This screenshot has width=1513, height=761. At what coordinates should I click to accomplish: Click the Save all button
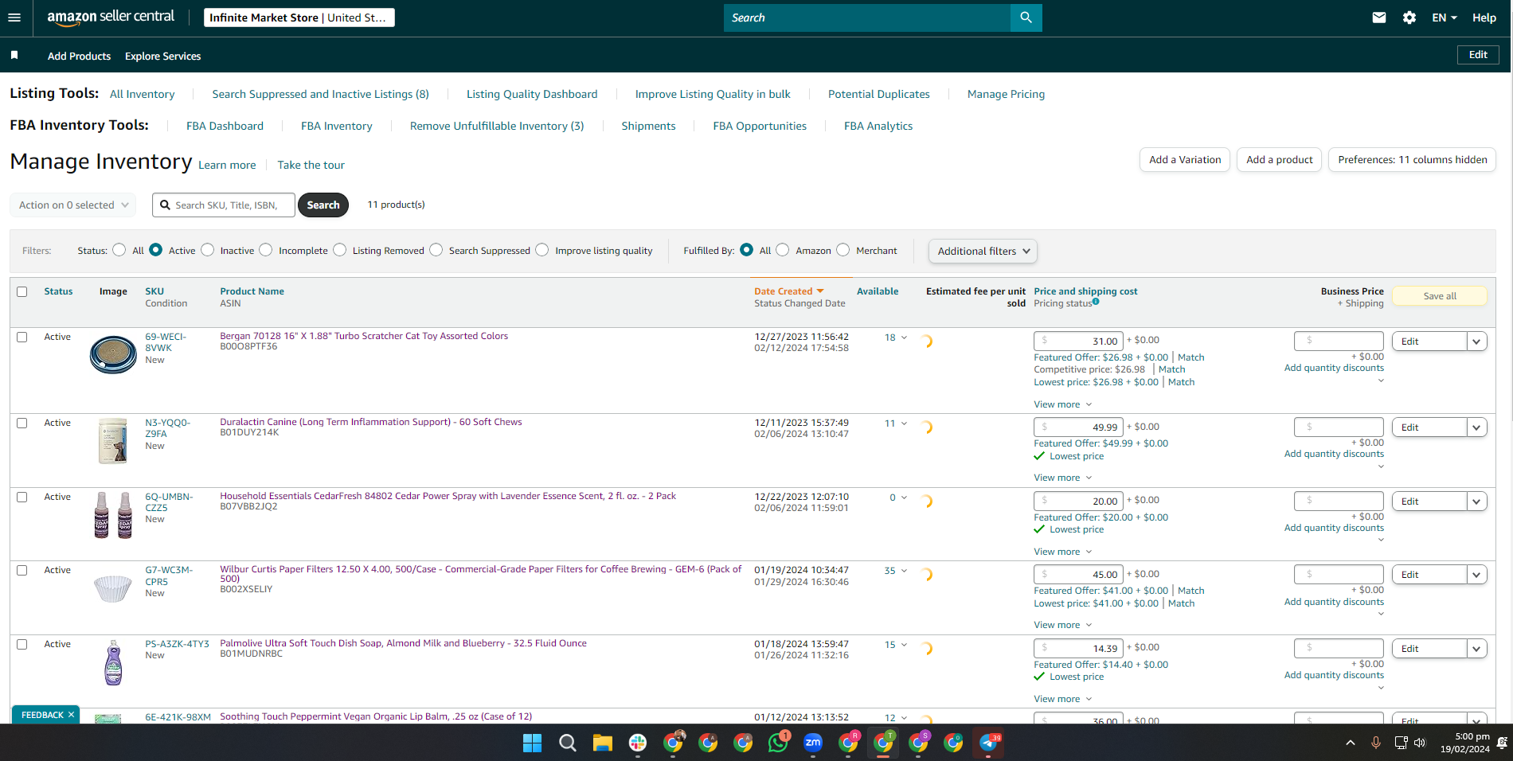(1440, 296)
